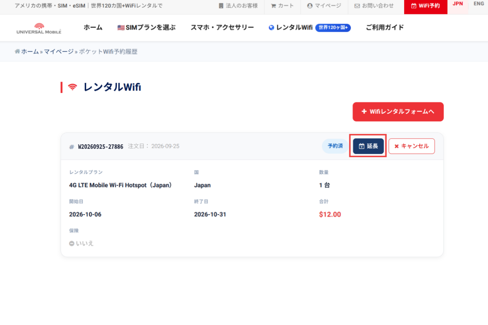Follow the マイページ breadcrumb link
The height and width of the screenshot is (325, 488).
59,52
